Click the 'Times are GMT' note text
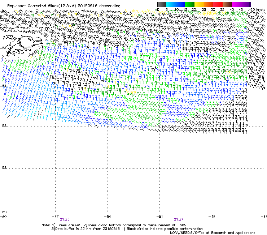The width and height of the screenshot is (267, 235). (x=69, y=225)
